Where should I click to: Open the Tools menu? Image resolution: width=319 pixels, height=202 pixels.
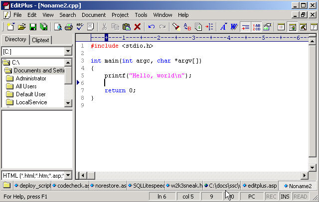141,15
